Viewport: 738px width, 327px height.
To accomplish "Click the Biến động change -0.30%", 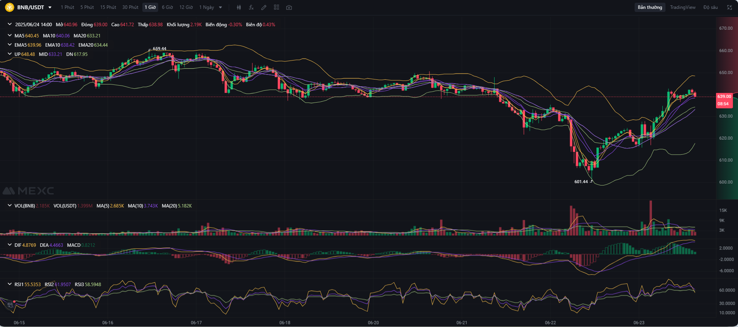I will pos(235,24).
